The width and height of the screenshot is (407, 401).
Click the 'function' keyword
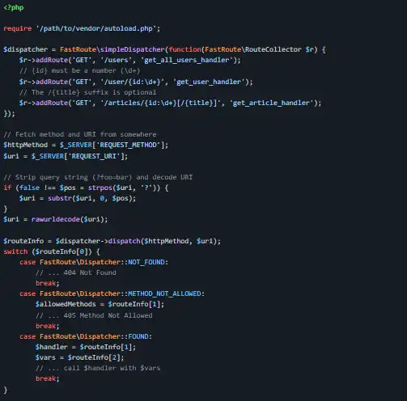point(185,49)
